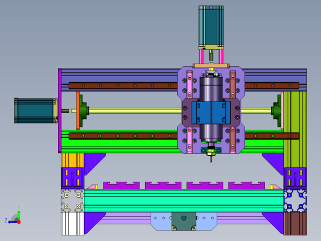Viewport: 321px width, 241px height.
Task: Select the light blue bottom motor mount plate
Action: (162, 224)
